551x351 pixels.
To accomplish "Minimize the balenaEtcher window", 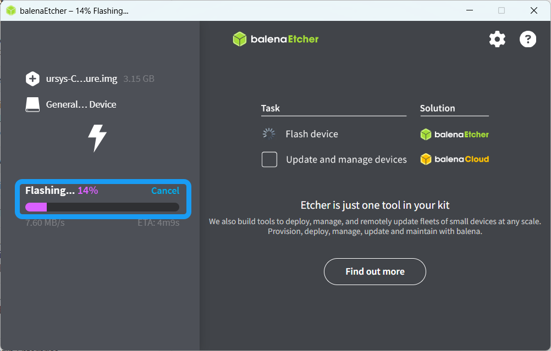I will (469, 10).
